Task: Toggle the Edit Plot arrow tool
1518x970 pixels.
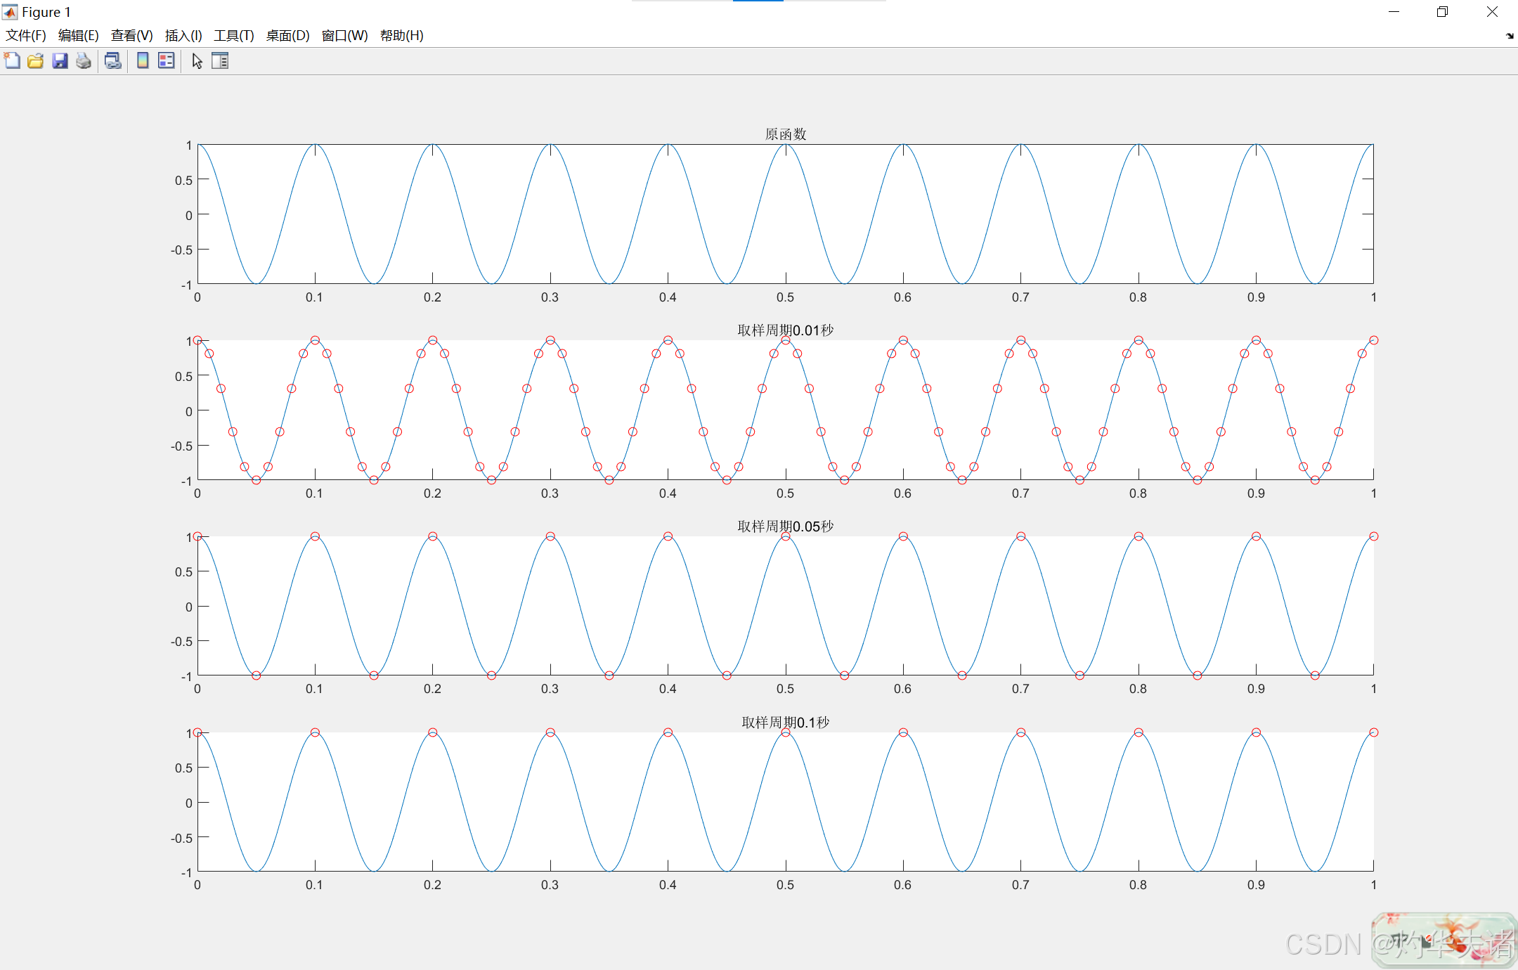Action: (197, 61)
